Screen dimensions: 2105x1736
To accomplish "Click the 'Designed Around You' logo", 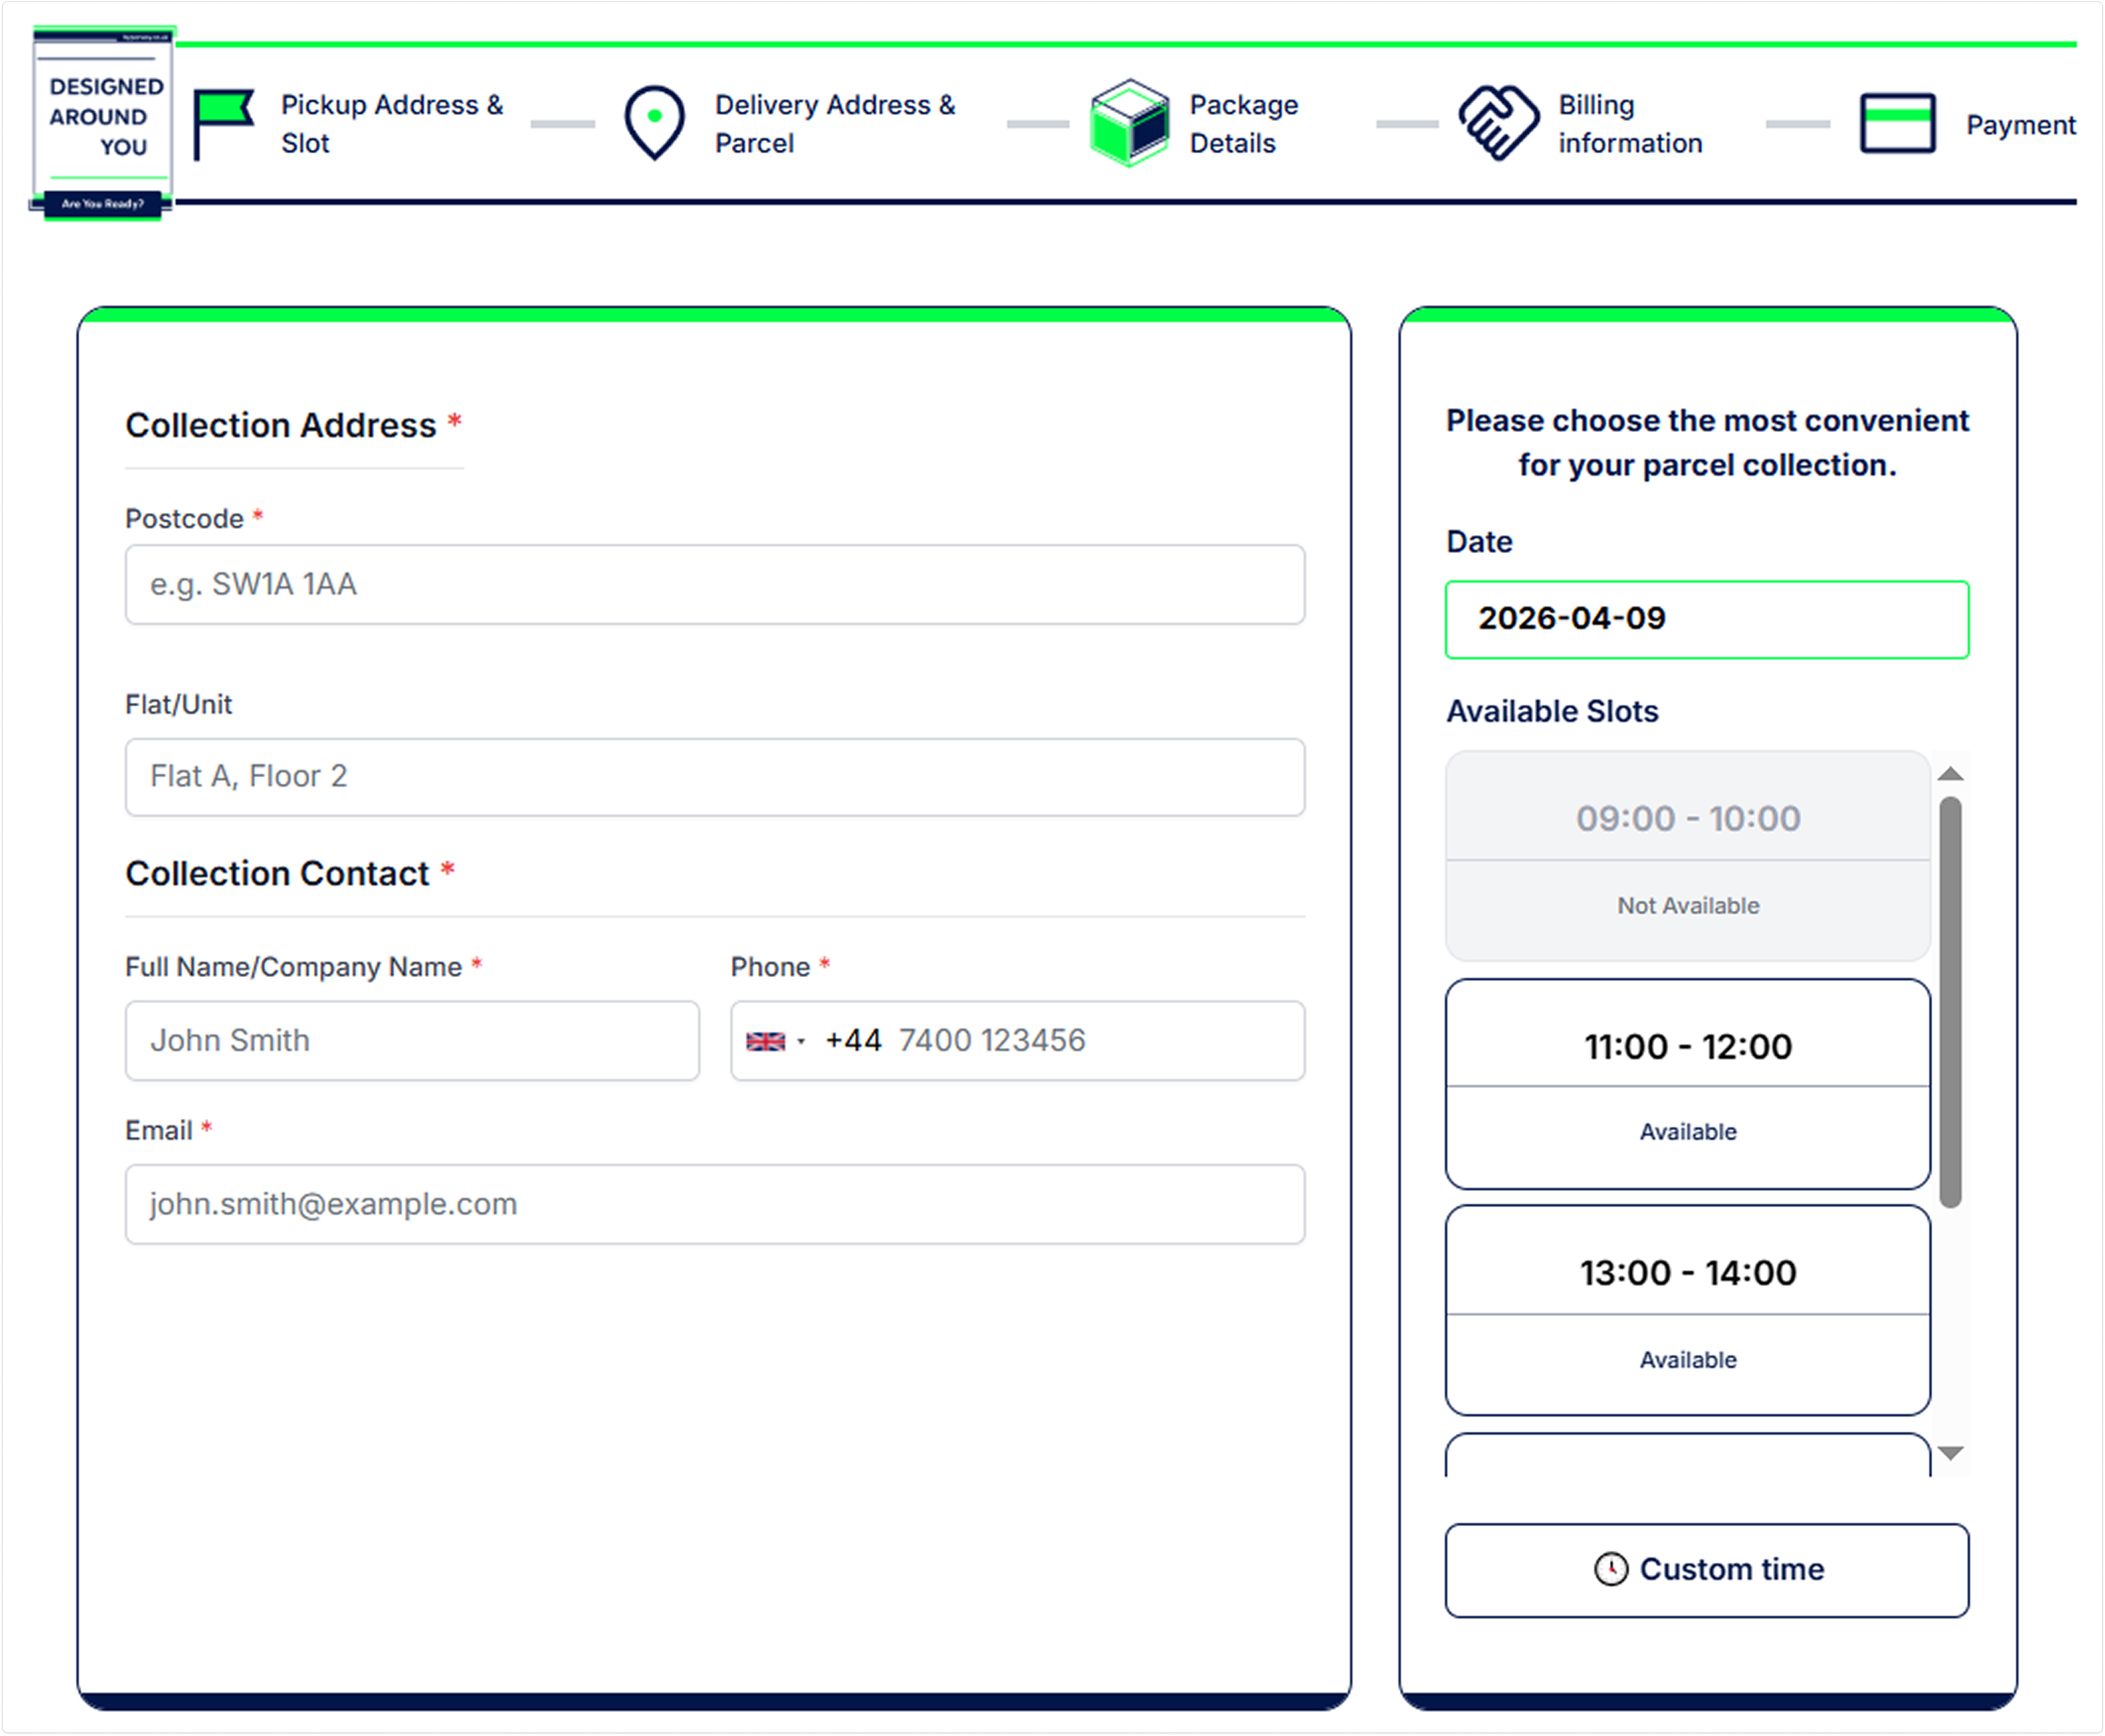I will [103, 122].
